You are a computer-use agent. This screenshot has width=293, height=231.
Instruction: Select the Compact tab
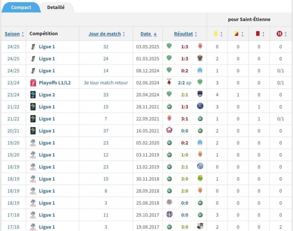(x=21, y=8)
